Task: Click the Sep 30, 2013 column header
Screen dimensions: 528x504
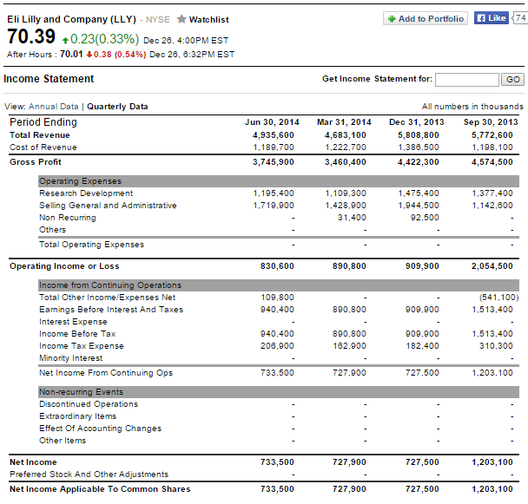Action: point(490,122)
